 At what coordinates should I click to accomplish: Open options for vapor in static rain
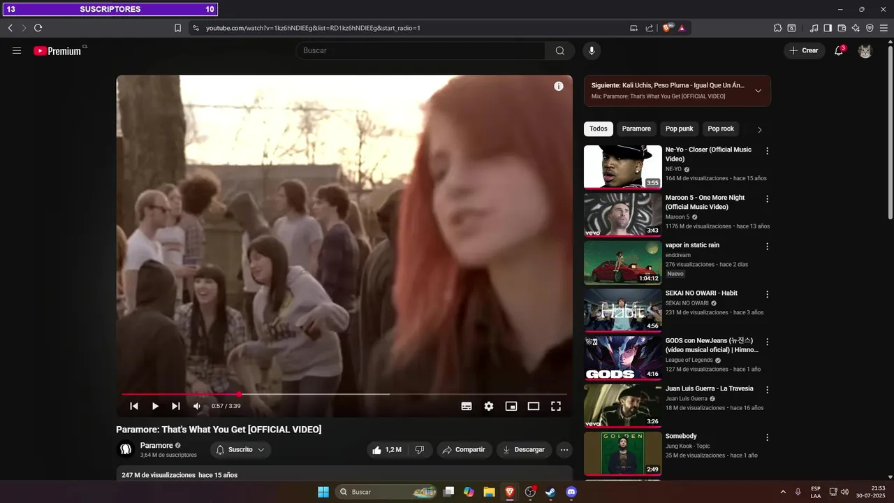click(x=767, y=247)
